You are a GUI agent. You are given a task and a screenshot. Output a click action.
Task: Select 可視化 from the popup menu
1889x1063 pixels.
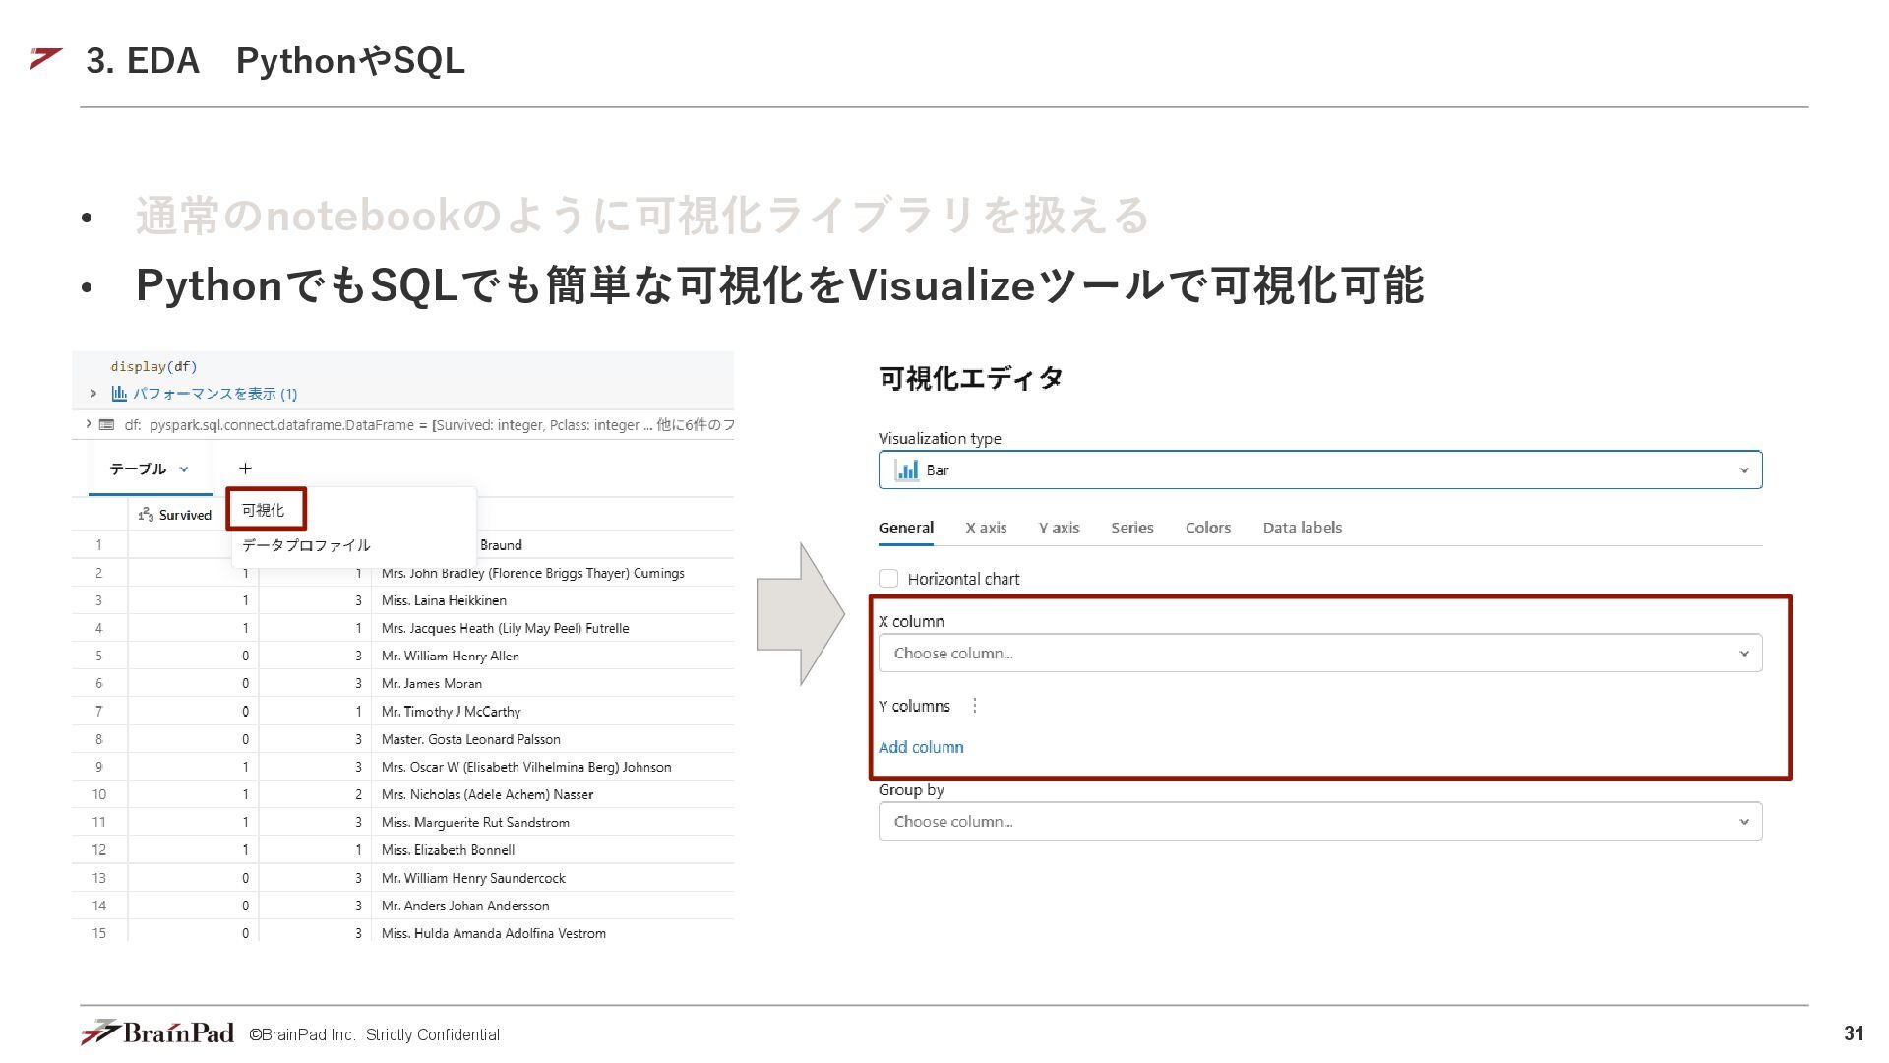[x=264, y=510]
